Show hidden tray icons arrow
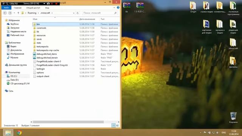This screenshot has height=136, width=242. coord(200,133)
